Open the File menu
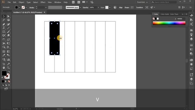This screenshot has height=110, width=195. click(x=9, y=2)
